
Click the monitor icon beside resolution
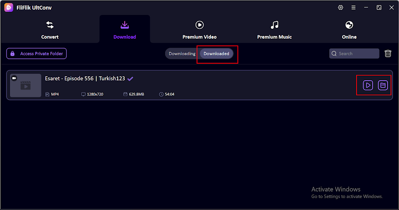[x=83, y=94]
